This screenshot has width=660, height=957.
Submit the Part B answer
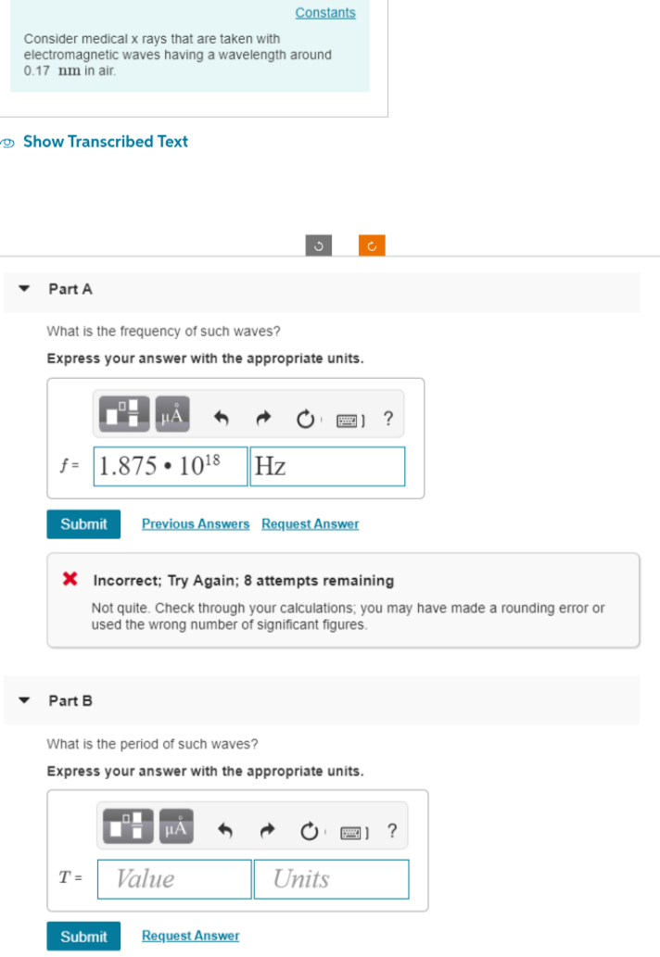click(x=83, y=937)
